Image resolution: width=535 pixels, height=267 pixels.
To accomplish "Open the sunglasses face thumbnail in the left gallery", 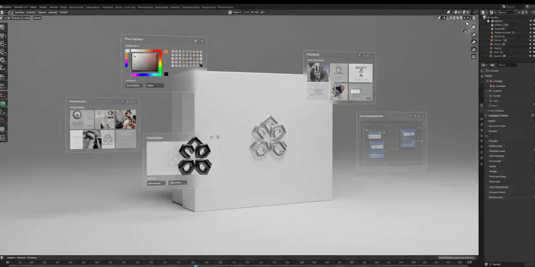I will (92, 139).
